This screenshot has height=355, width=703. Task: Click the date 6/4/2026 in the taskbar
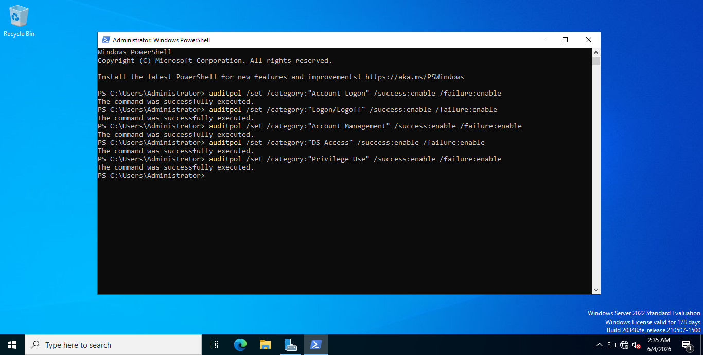tap(659, 349)
